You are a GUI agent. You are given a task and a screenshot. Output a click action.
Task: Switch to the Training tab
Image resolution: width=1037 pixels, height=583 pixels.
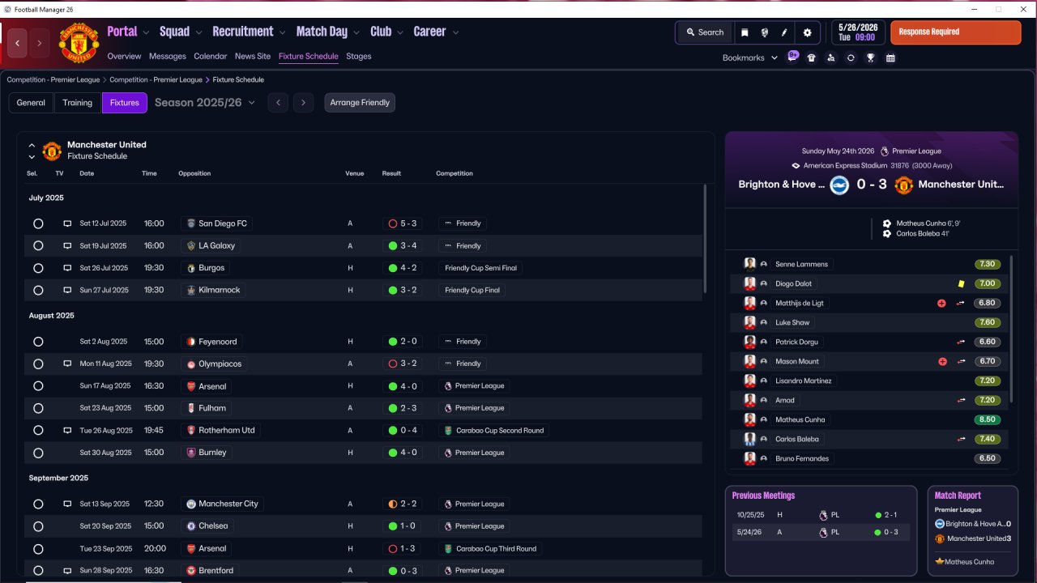pyautogui.click(x=78, y=103)
